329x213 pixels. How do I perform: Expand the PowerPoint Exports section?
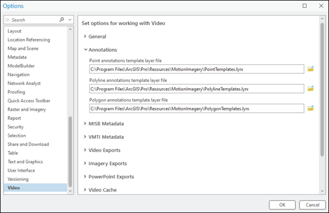pos(85,176)
